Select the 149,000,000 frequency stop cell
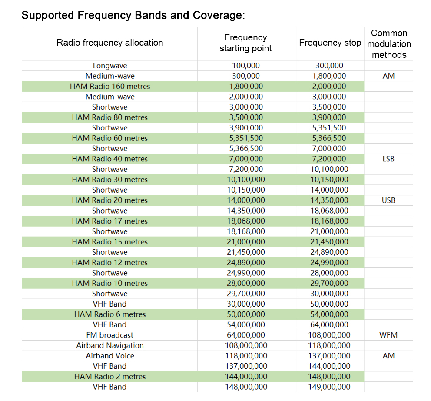The width and height of the screenshot is (431, 401). point(330,387)
